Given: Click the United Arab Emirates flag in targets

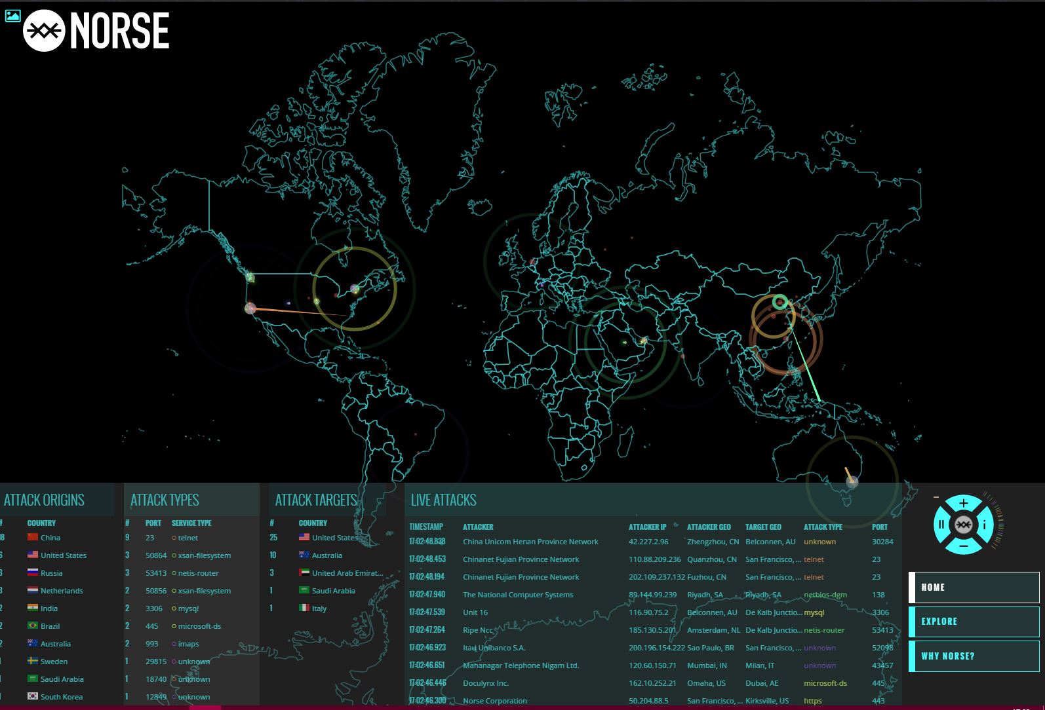Looking at the screenshot, I should (x=304, y=572).
